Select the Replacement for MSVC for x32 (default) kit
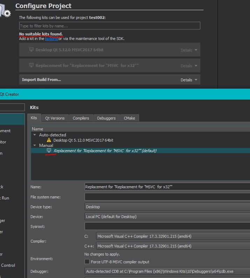 point(105,150)
